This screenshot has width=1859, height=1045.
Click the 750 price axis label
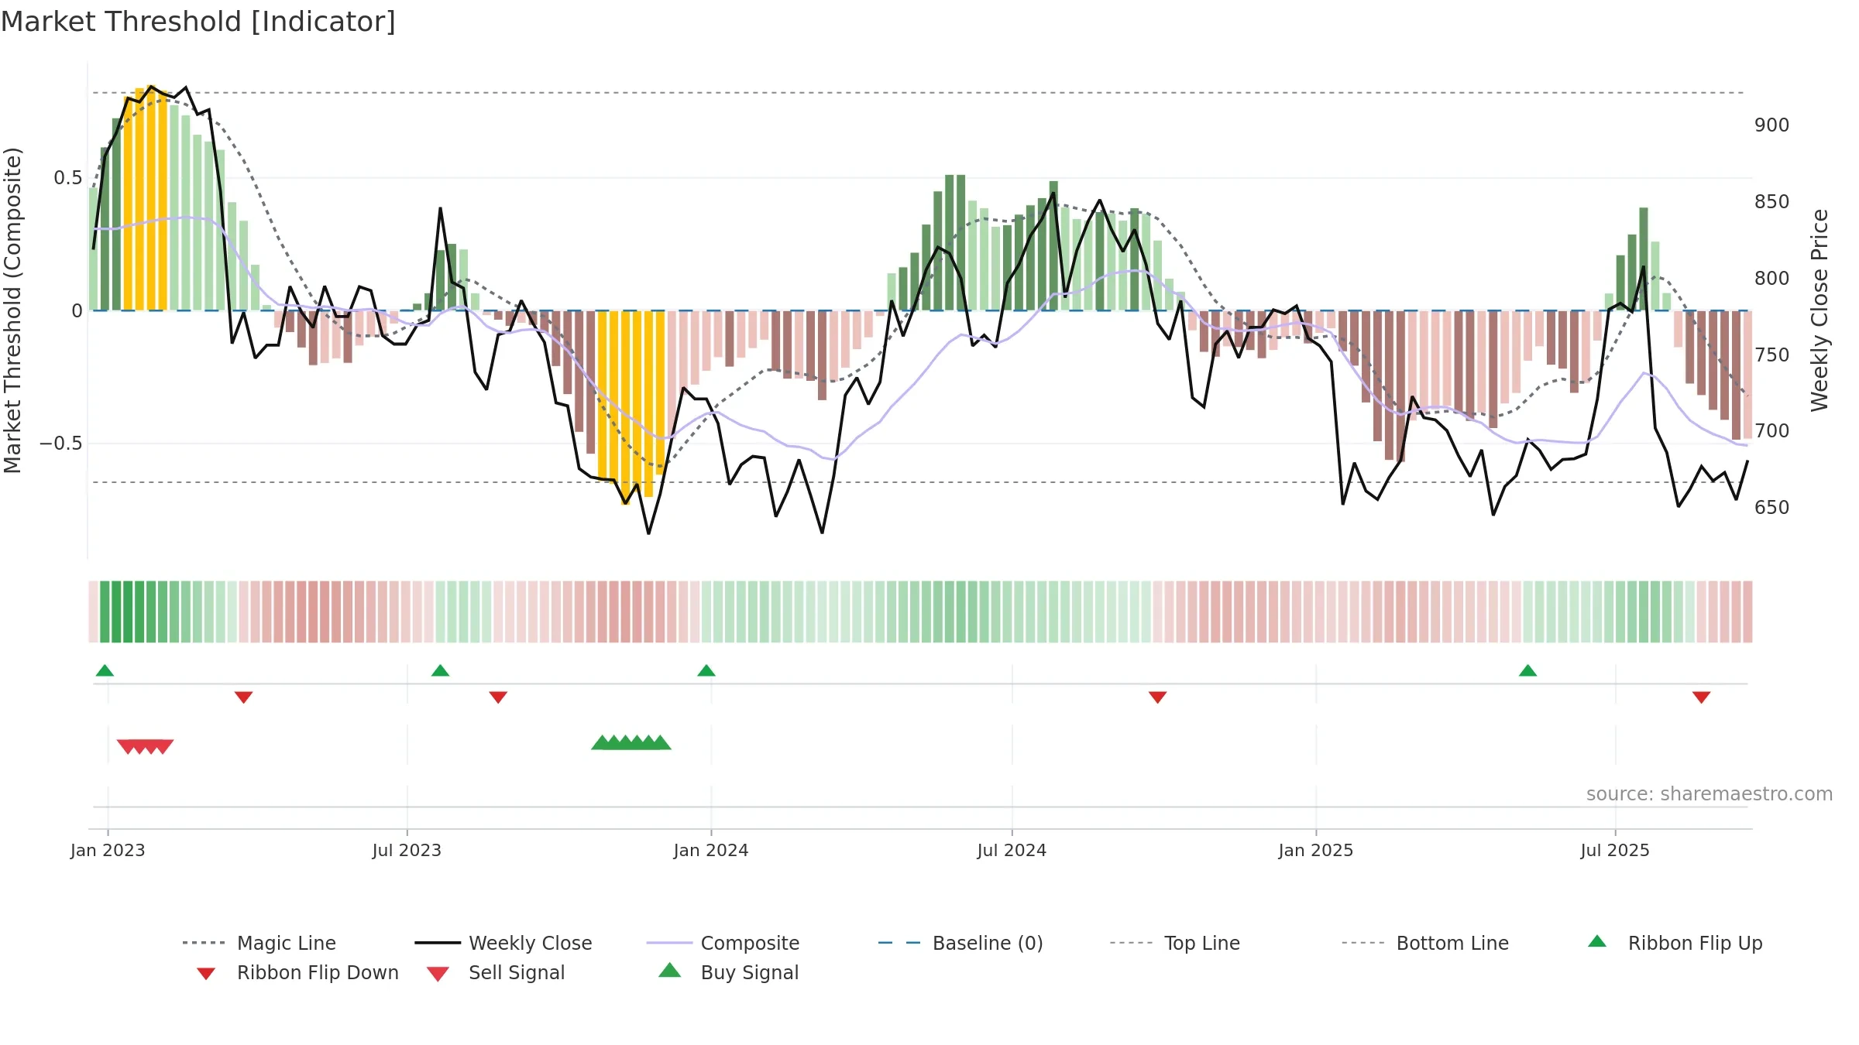[x=1772, y=355]
